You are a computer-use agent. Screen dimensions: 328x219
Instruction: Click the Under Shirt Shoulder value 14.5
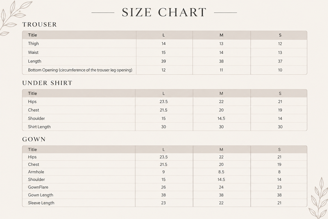(x=221, y=119)
